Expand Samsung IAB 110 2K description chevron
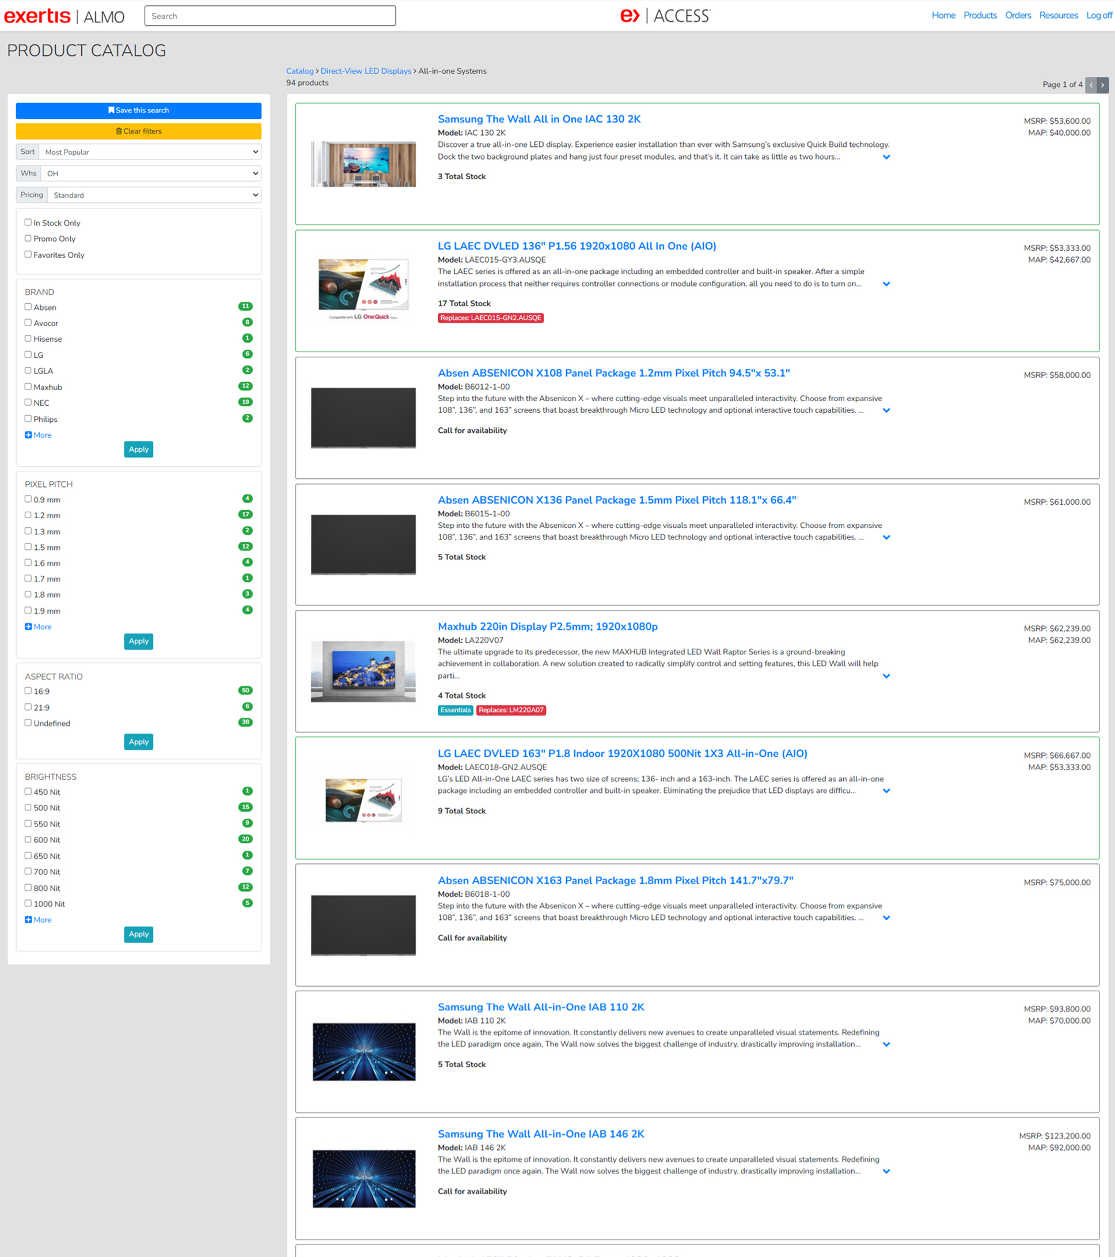 pos(886,1044)
